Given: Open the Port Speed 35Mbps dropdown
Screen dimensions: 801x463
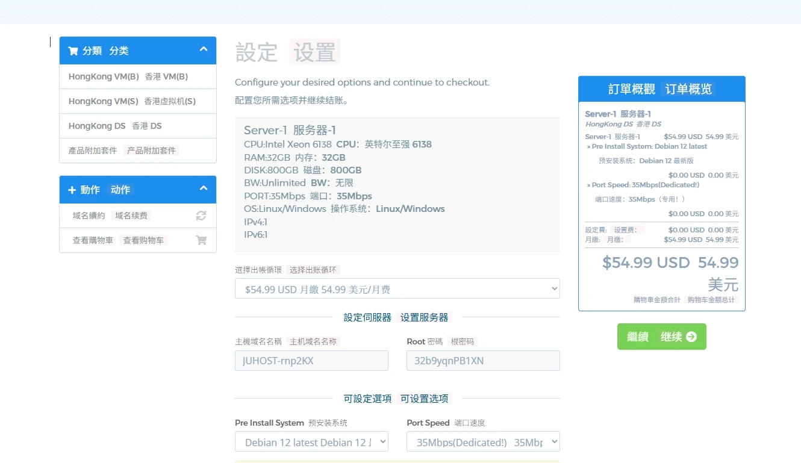Looking at the screenshot, I should click(x=483, y=442).
